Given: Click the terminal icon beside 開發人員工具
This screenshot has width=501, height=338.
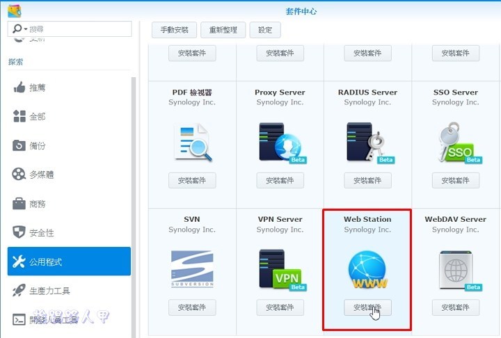Looking at the screenshot, I should click(x=19, y=319).
